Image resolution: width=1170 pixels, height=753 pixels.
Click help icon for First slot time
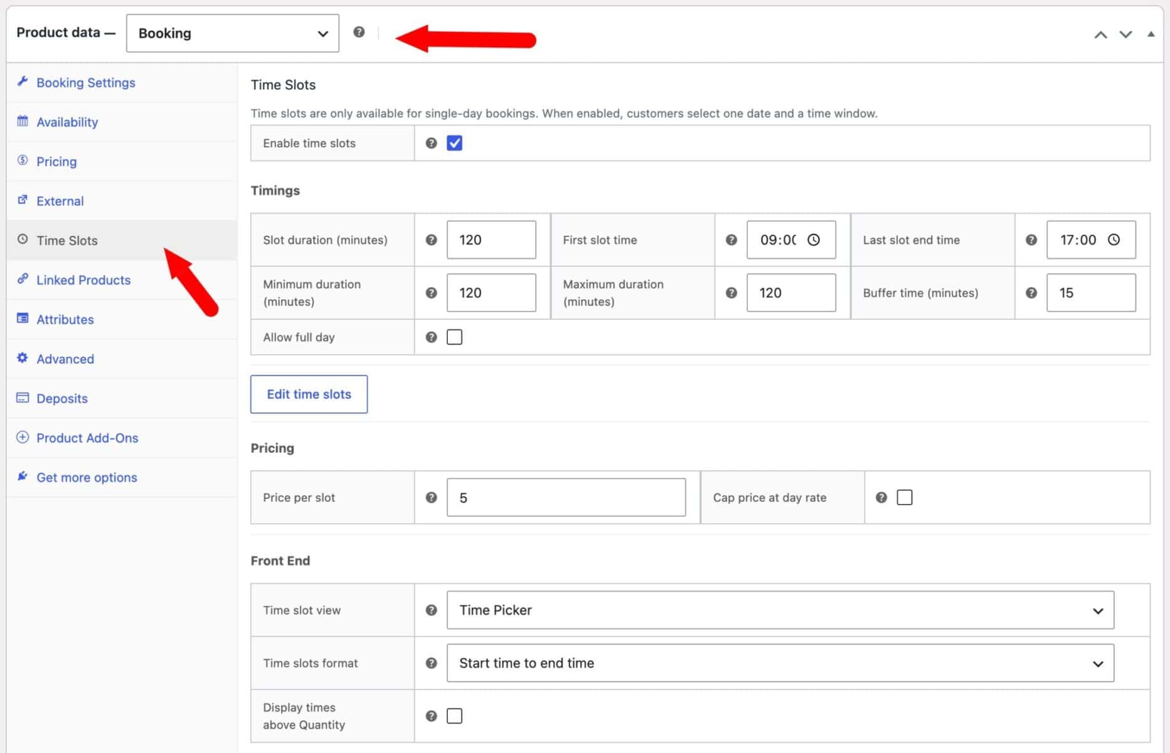point(731,240)
